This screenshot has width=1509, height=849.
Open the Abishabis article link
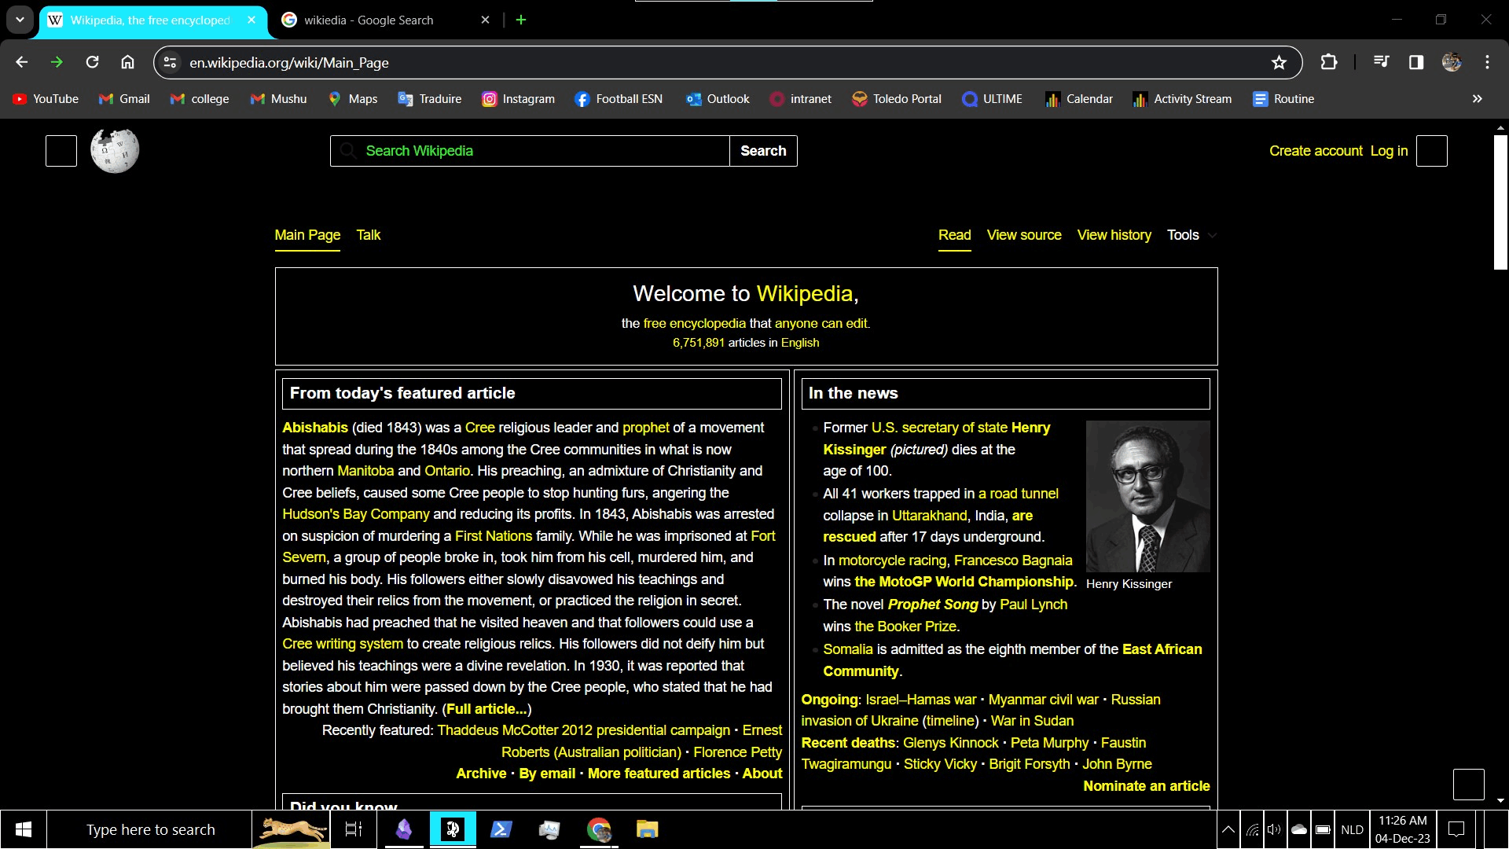(315, 428)
